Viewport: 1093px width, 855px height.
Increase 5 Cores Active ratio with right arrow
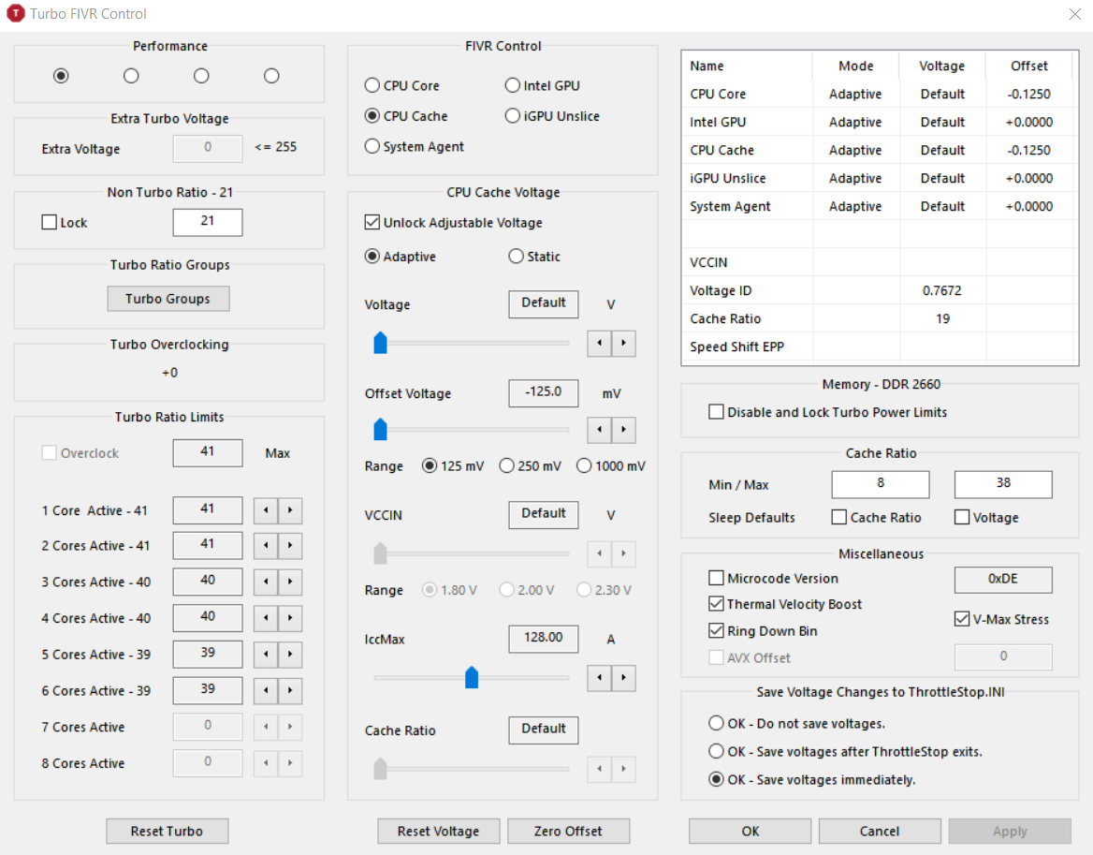[290, 655]
